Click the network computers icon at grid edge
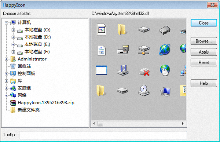This screenshot has width=220, height=142. pos(183,71)
